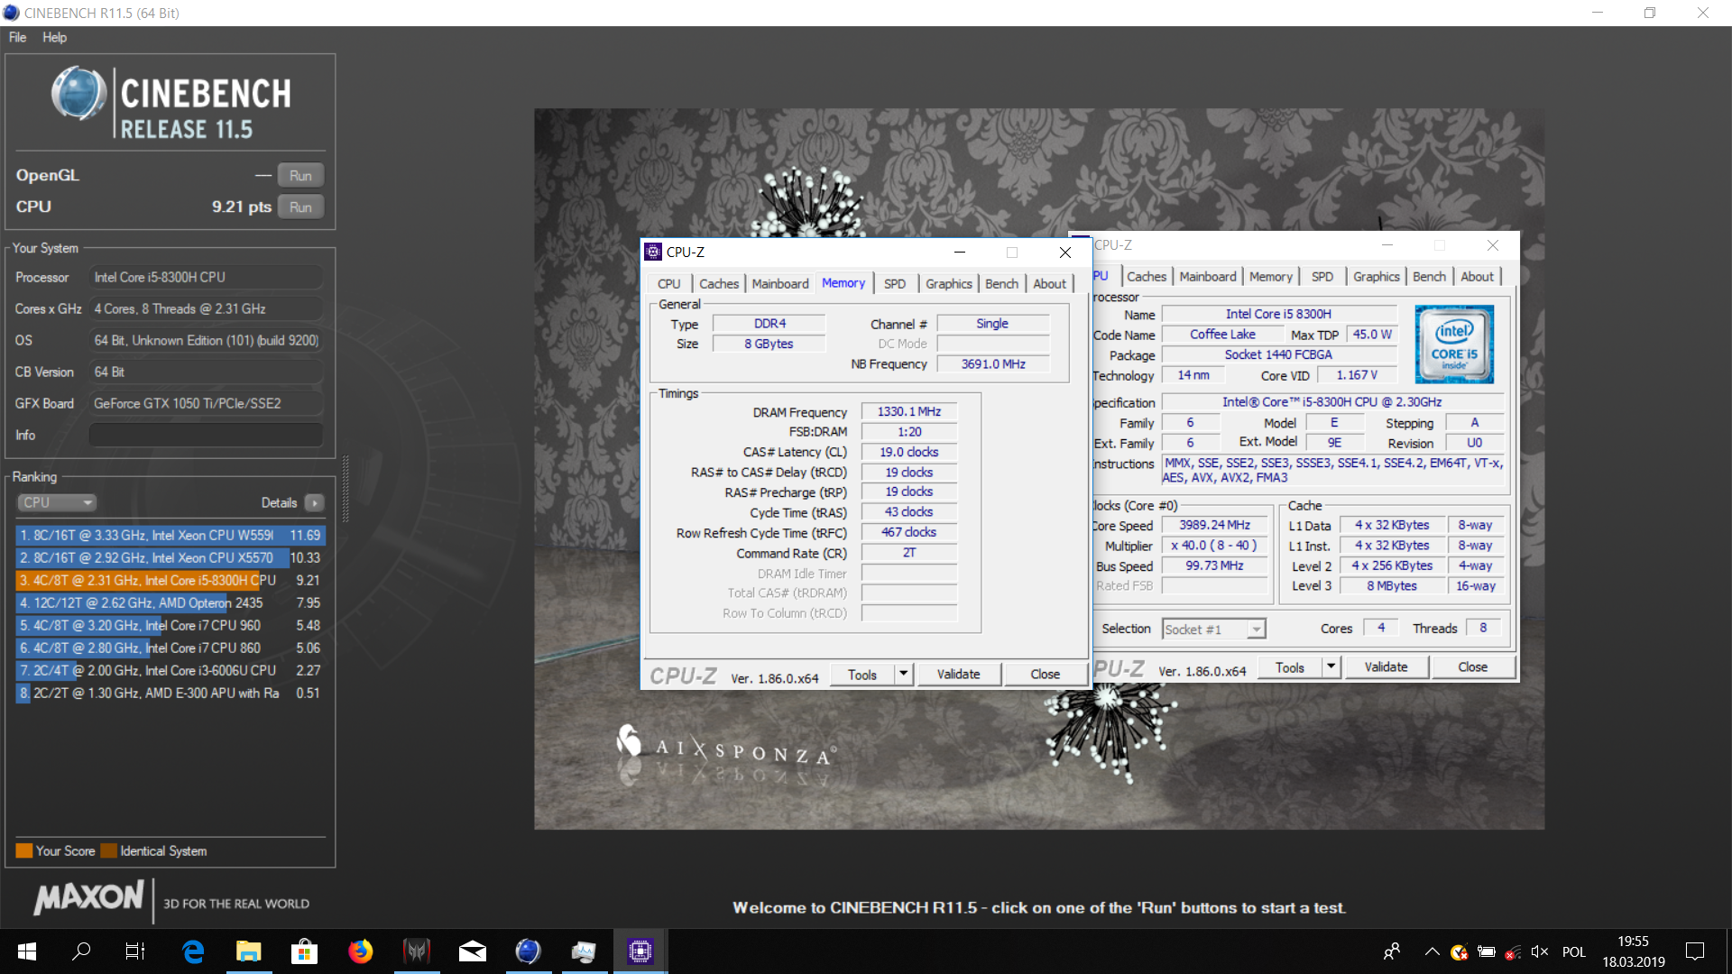Open the Help menu
This screenshot has width=1732, height=974.
click(54, 37)
